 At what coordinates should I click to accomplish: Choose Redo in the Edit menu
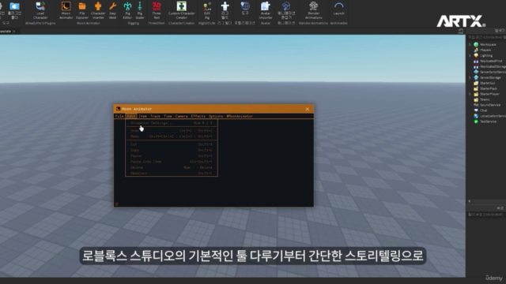pos(172,136)
